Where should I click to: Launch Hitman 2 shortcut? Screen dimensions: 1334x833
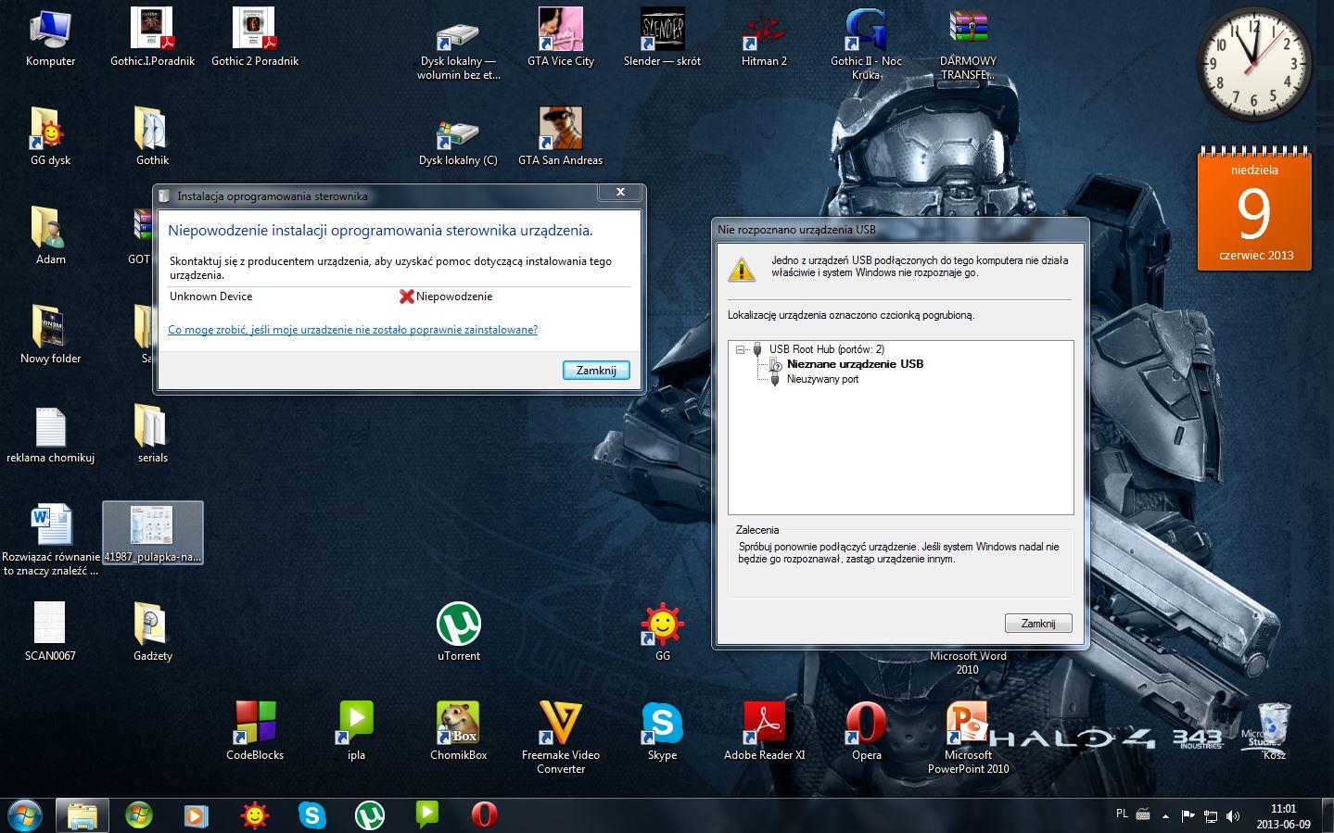click(764, 37)
